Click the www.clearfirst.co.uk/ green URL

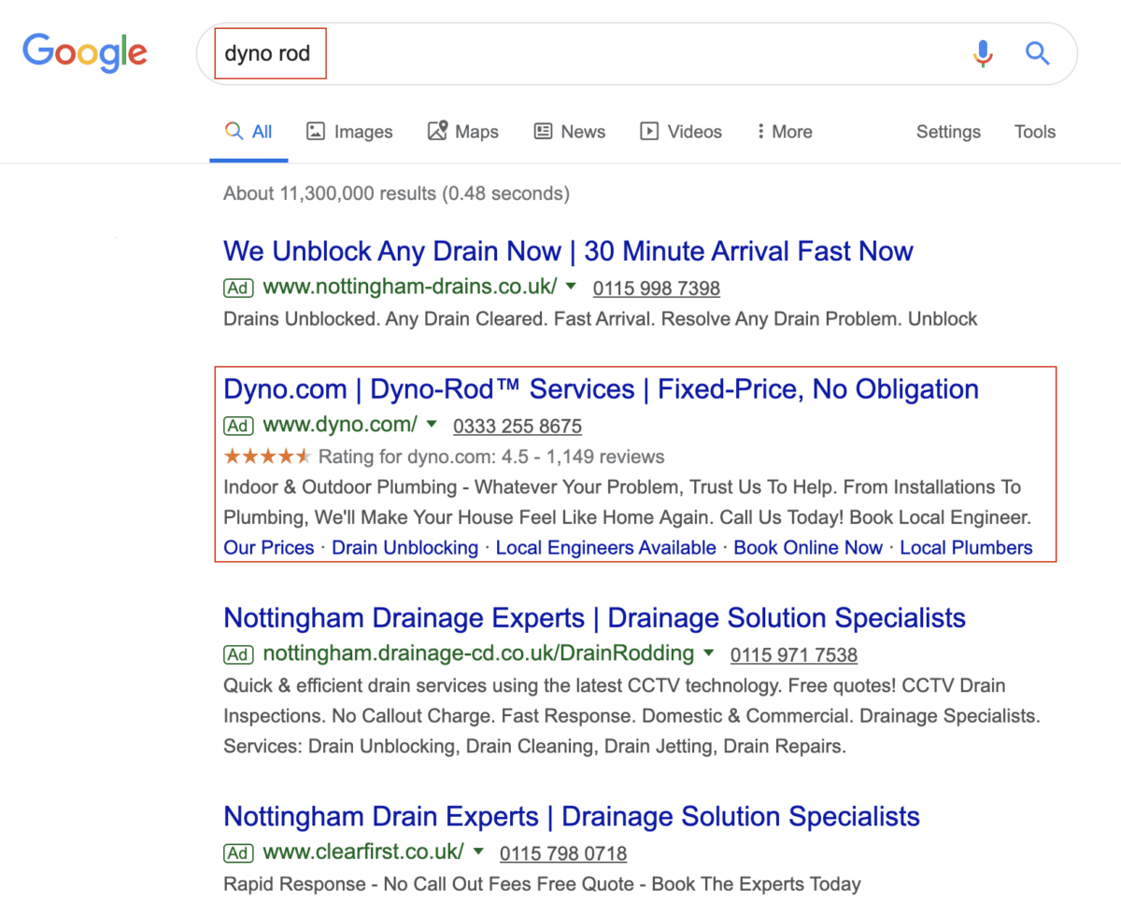(363, 851)
